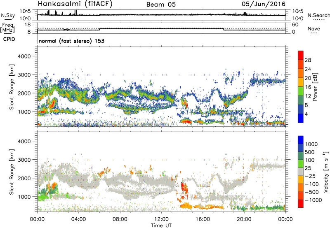Click the Hankasalmi (fitACF) title

tap(75, 4)
